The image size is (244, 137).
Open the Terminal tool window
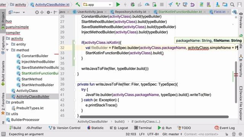pyautogui.click(x=143, y=128)
